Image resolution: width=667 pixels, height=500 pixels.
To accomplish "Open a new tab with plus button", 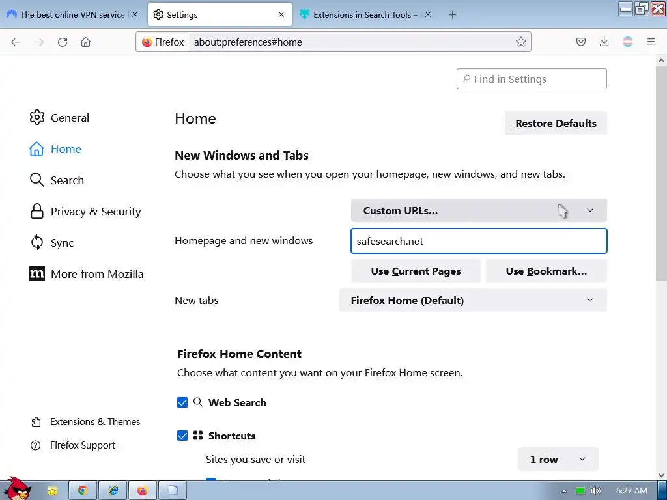I will click(x=452, y=15).
